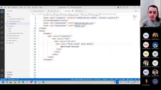The width and height of the screenshot is (161, 90).
Task: Open the View menu
Action: pos(21,7)
